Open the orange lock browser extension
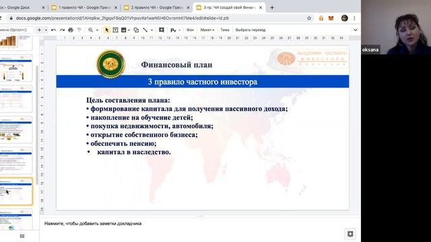 321,18
